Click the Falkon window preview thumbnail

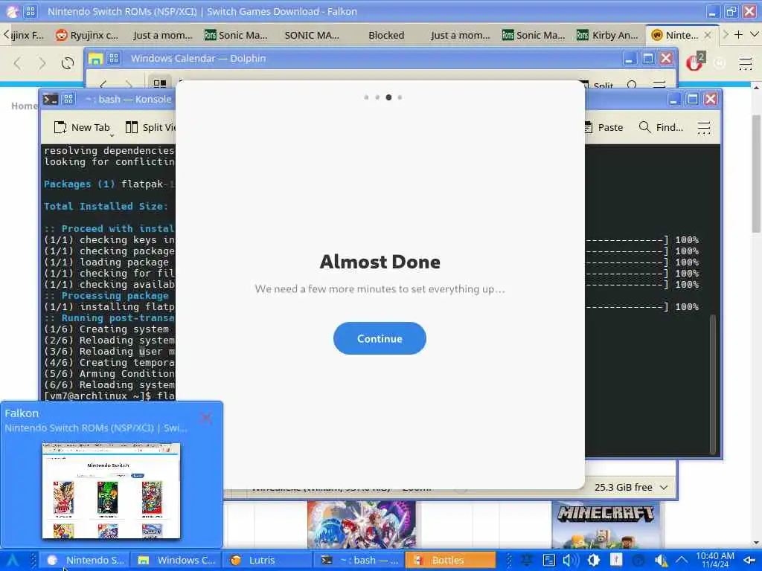[112, 491]
